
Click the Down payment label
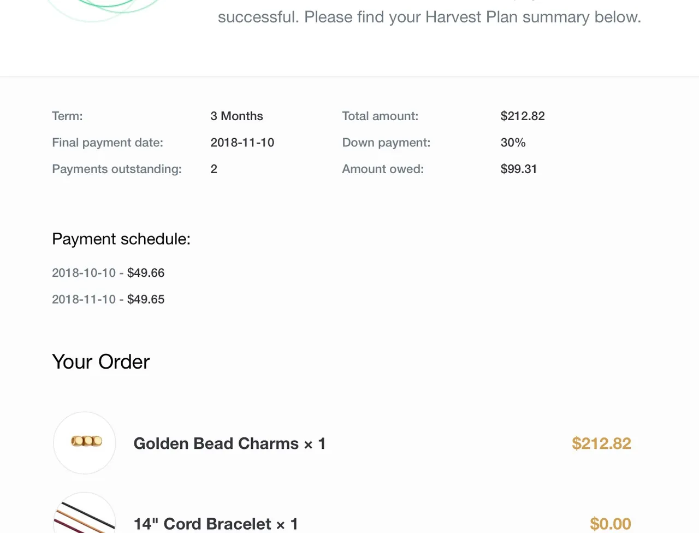pyautogui.click(x=386, y=143)
